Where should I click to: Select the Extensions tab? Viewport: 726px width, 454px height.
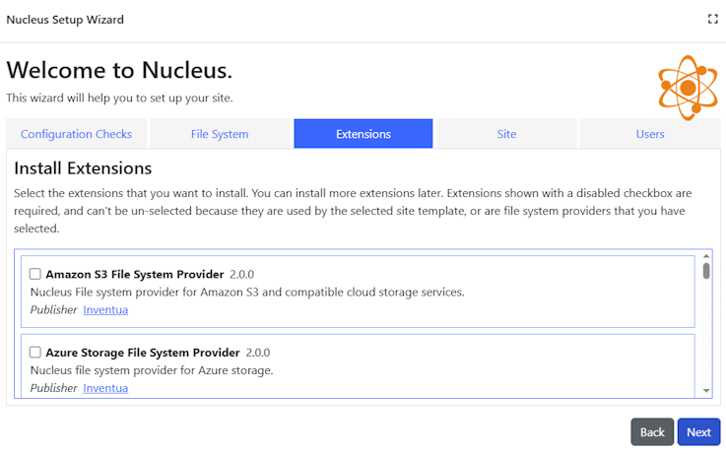363,134
